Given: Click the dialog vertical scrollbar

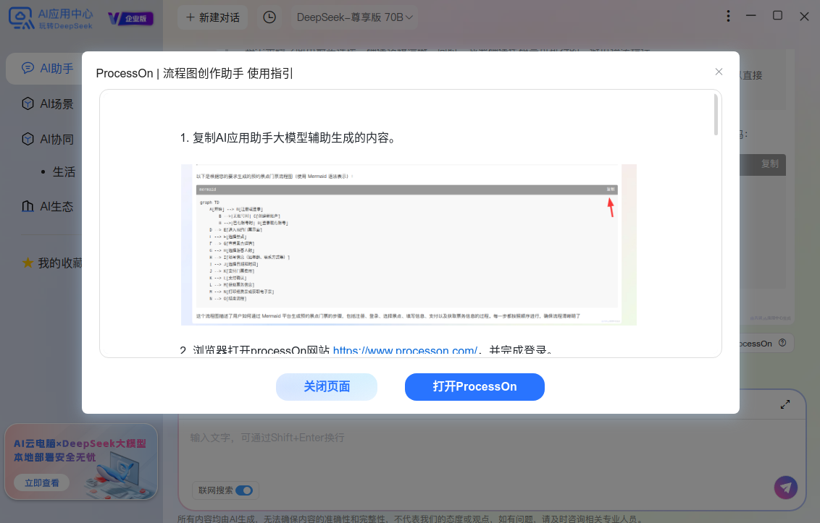Looking at the screenshot, I should [x=716, y=115].
